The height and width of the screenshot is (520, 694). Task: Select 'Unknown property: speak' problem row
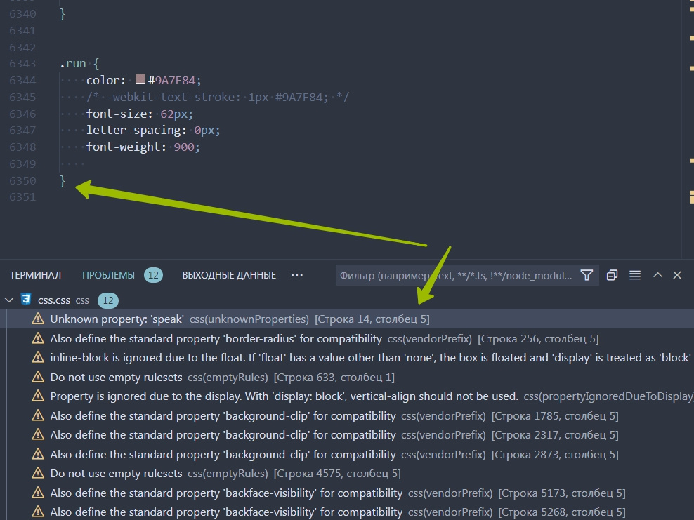point(347,319)
